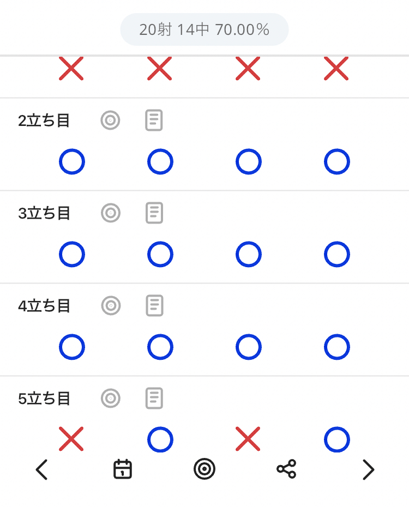The width and height of the screenshot is (409, 507).
Task: Go to previous record with left chevron
Action: tap(41, 469)
